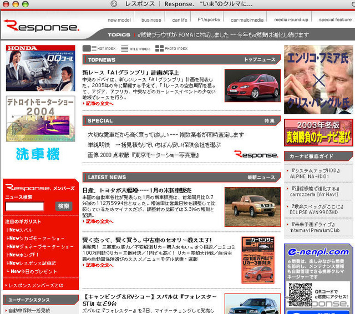Open the car life navigation tab
Screen dimensions: 355x314
pos(180,20)
